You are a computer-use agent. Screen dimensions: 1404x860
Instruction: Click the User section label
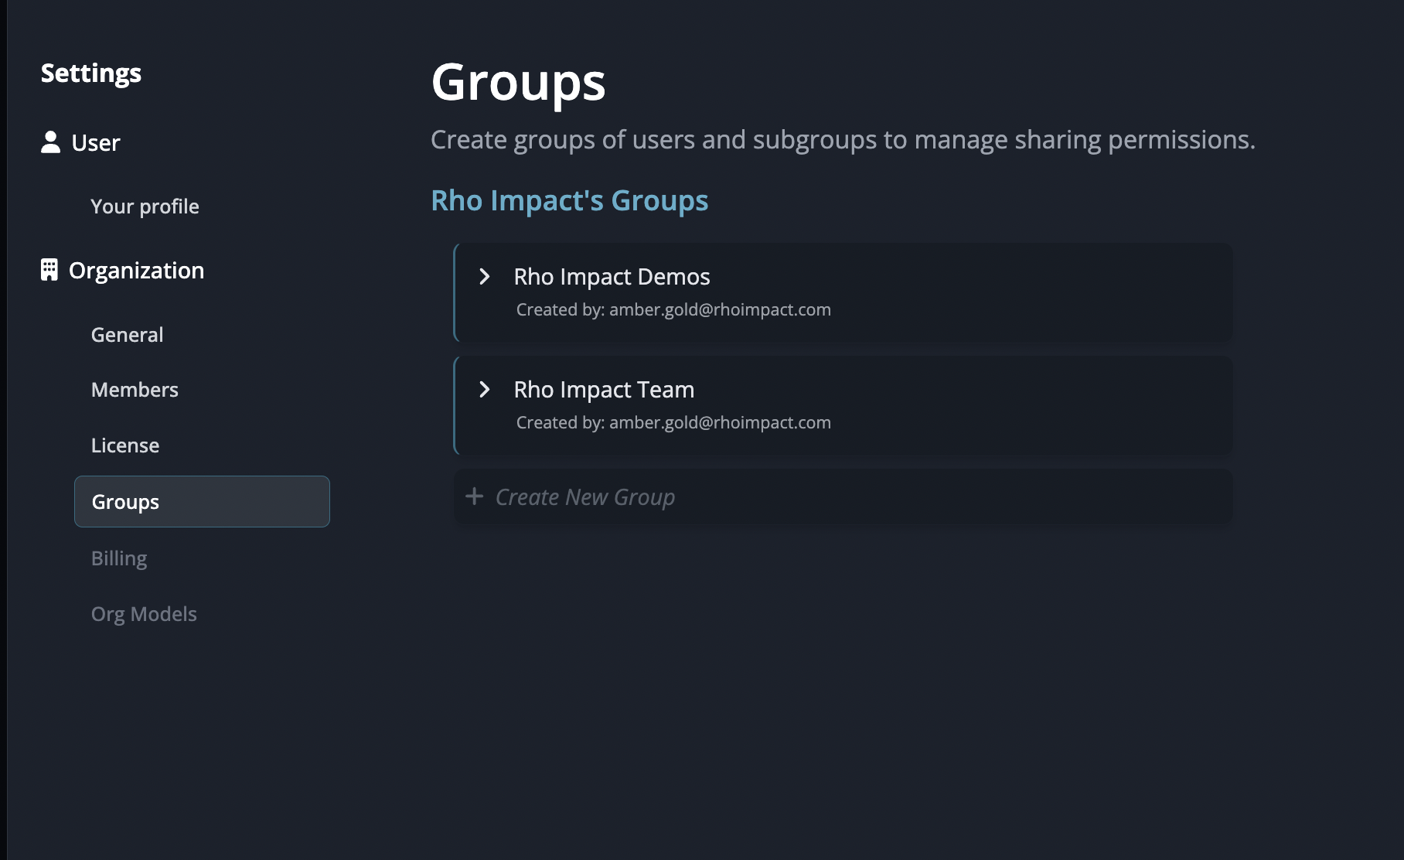click(96, 143)
